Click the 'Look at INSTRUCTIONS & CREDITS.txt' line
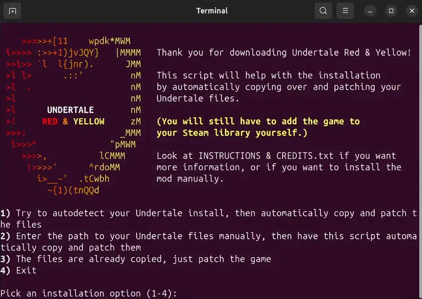This screenshot has width=422, height=299. point(276,156)
